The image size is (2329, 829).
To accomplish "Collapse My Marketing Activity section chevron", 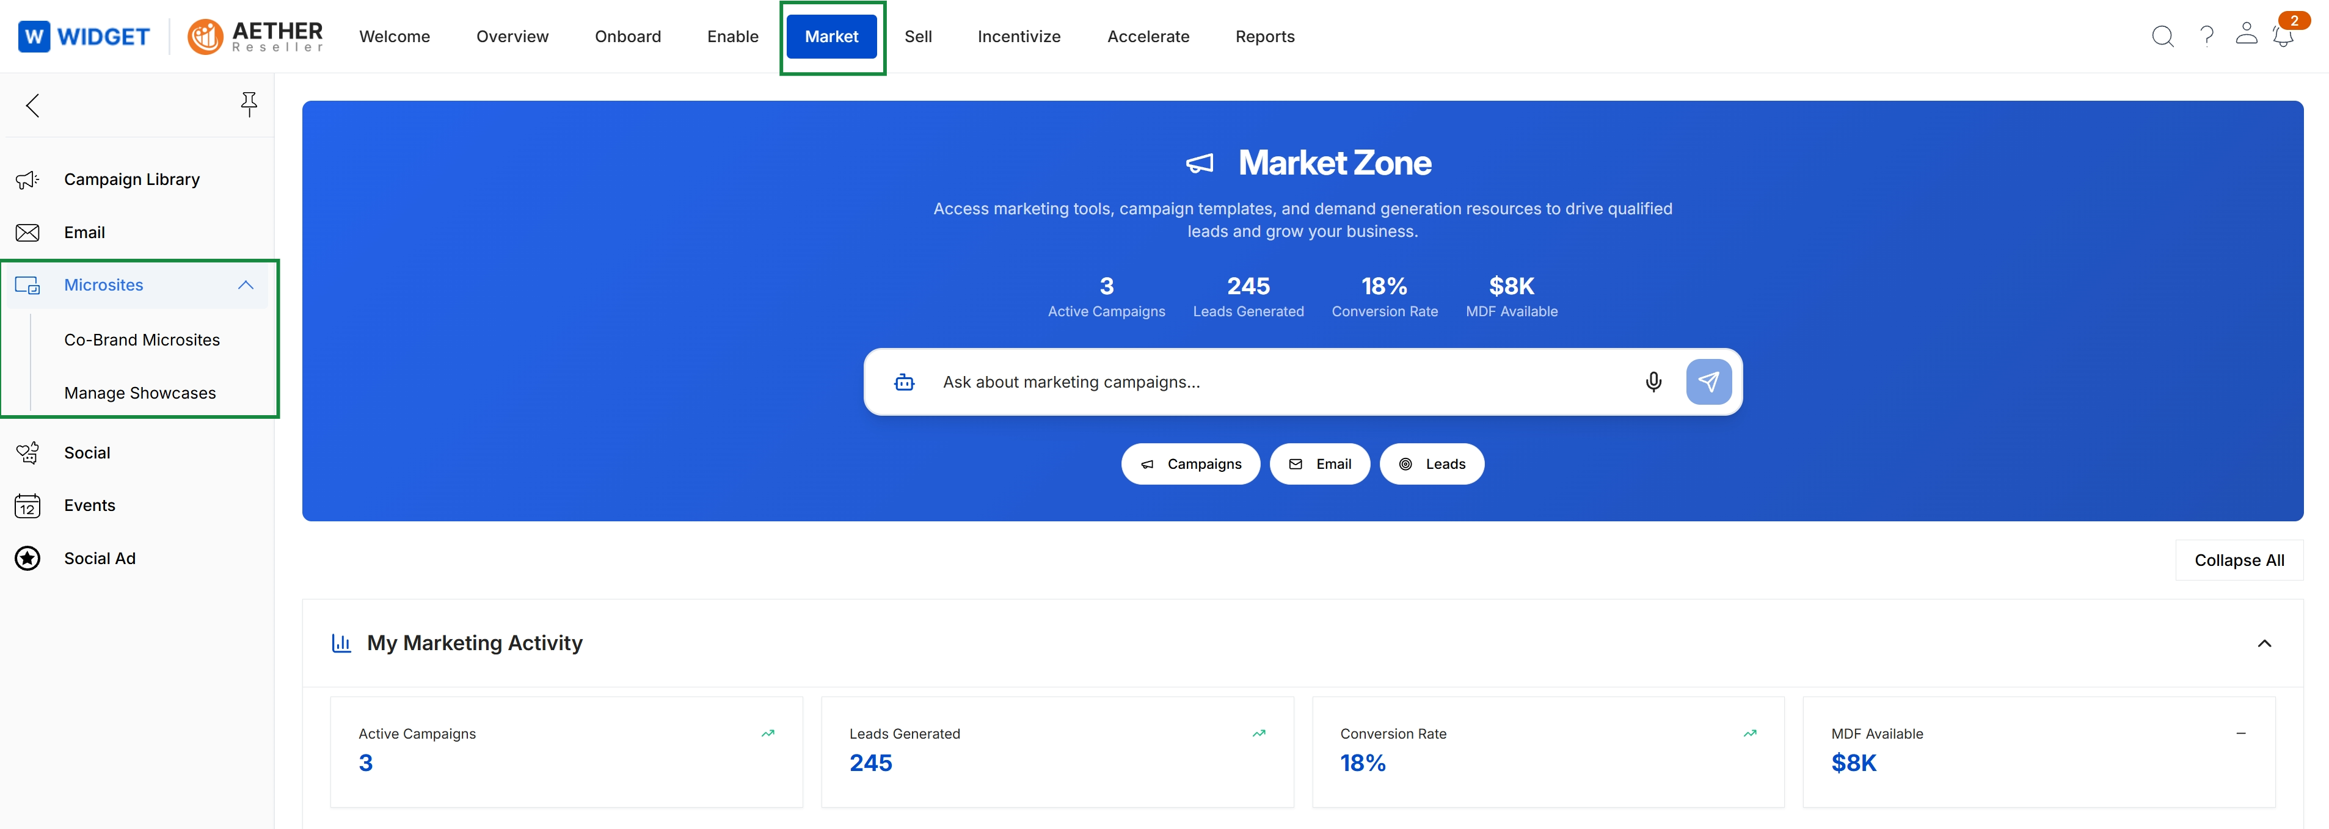I will click(x=2264, y=643).
